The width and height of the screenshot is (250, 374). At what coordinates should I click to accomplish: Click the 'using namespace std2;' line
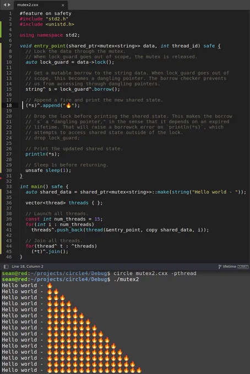coord(50,35)
